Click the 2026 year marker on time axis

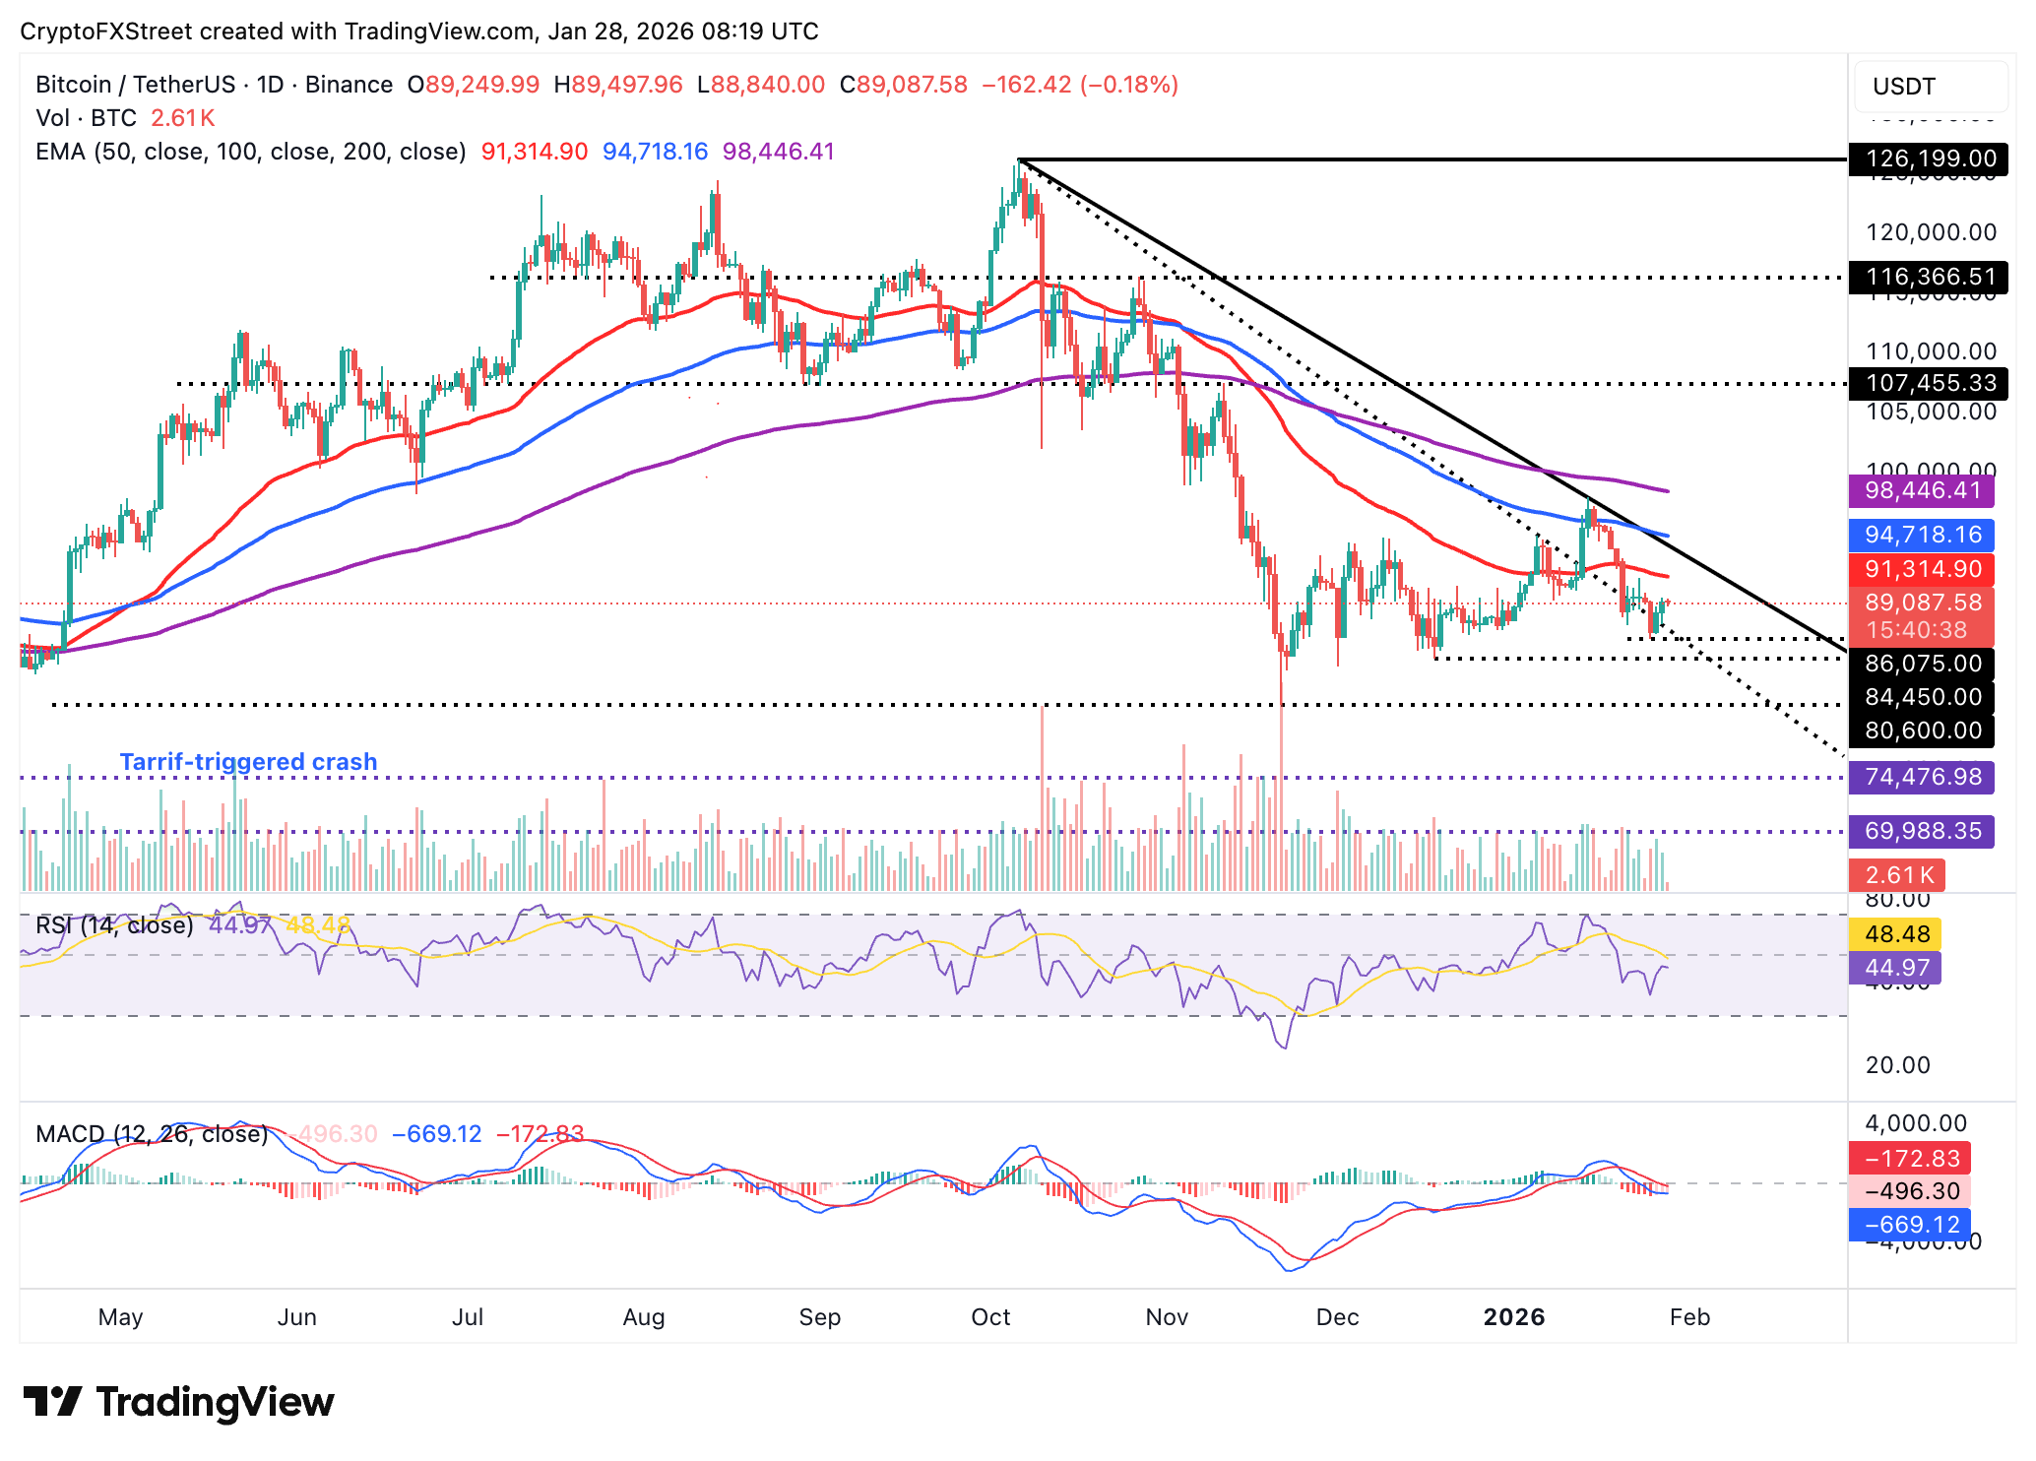tap(1513, 1317)
